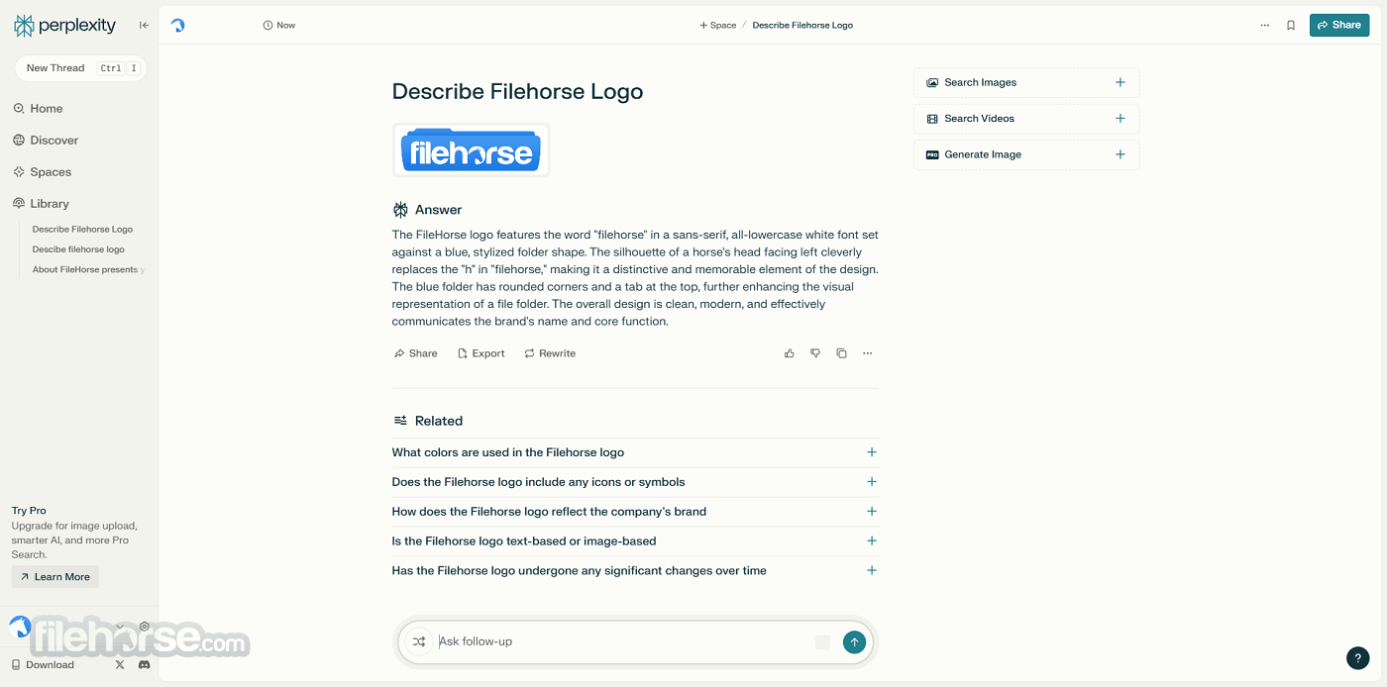This screenshot has width=1387, height=687.
Task: Click thumbs down on answer
Action: coord(815,353)
